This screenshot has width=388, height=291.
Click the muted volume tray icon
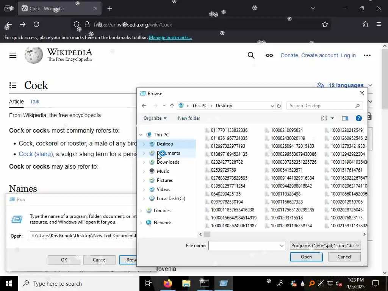point(339,283)
